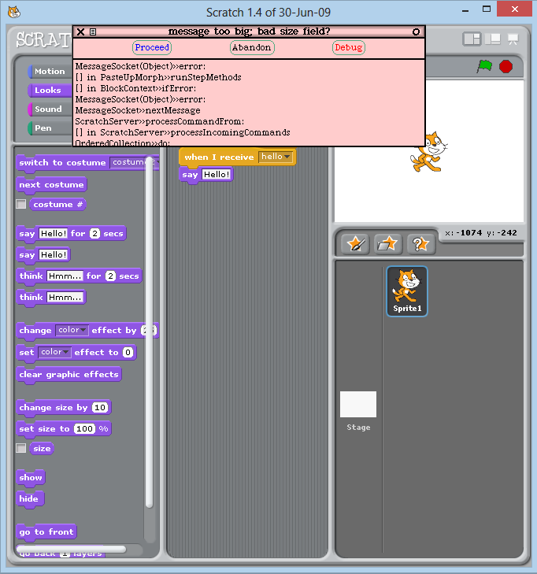The height and width of the screenshot is (574, 537).
Task: Switch to full stage view icon
Action: tap(492, 39)
